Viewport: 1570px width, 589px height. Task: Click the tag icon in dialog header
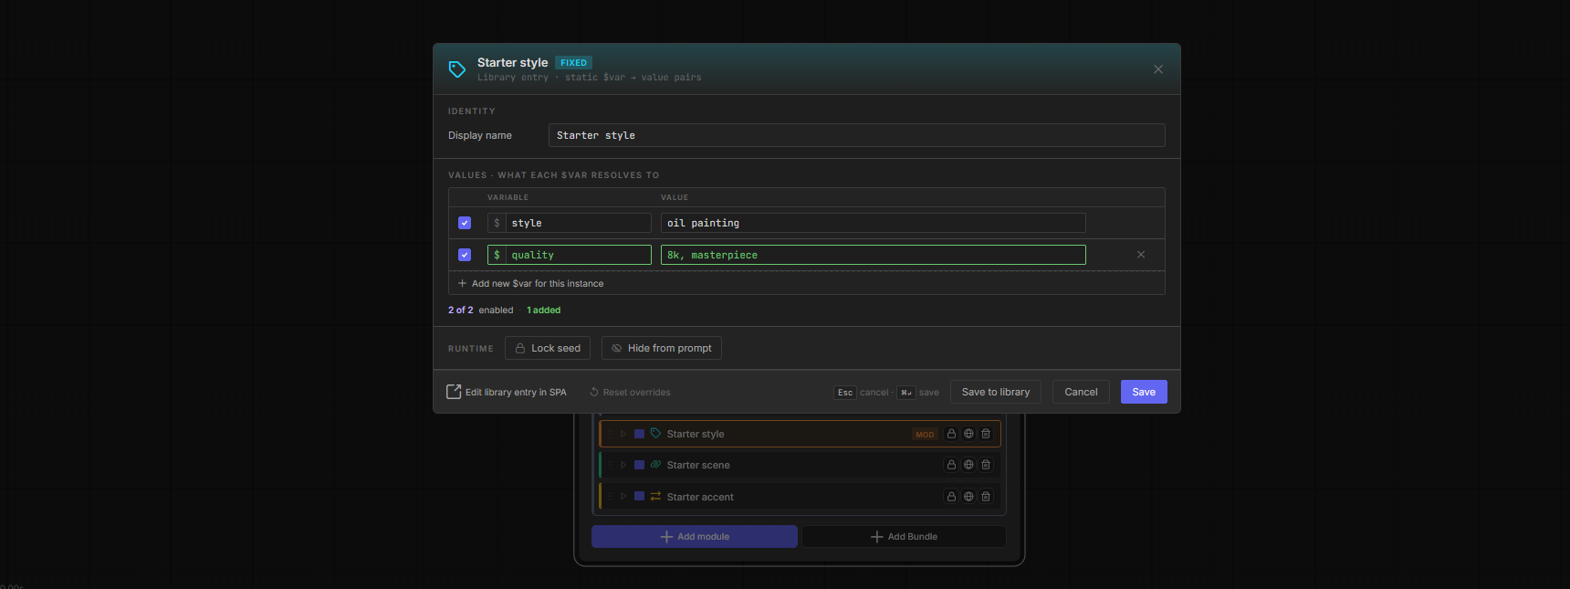[x=457, y=69]
